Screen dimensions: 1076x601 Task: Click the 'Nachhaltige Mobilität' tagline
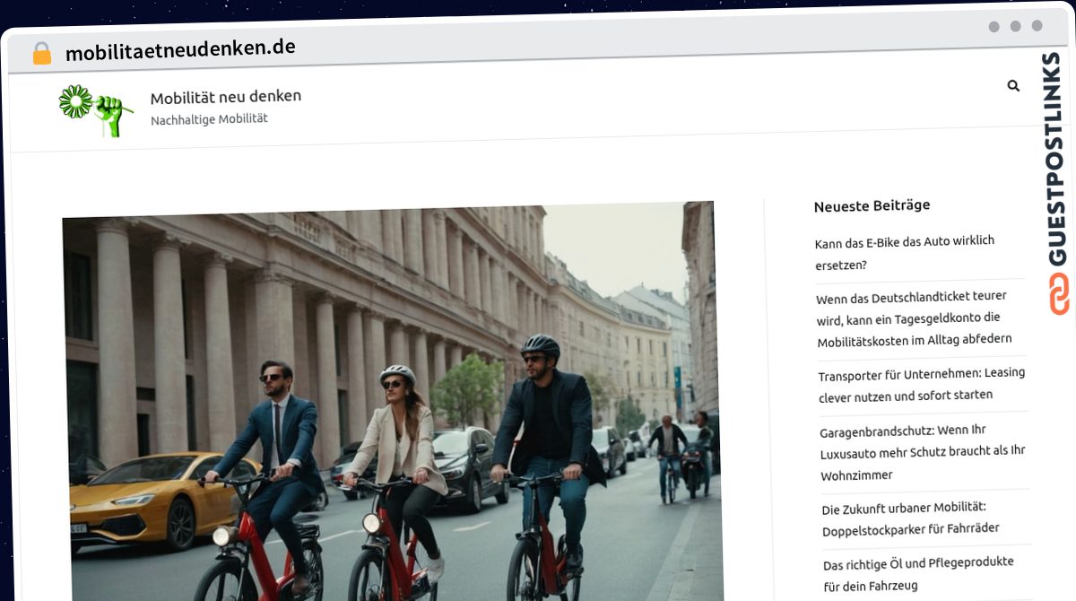(209, 118)
